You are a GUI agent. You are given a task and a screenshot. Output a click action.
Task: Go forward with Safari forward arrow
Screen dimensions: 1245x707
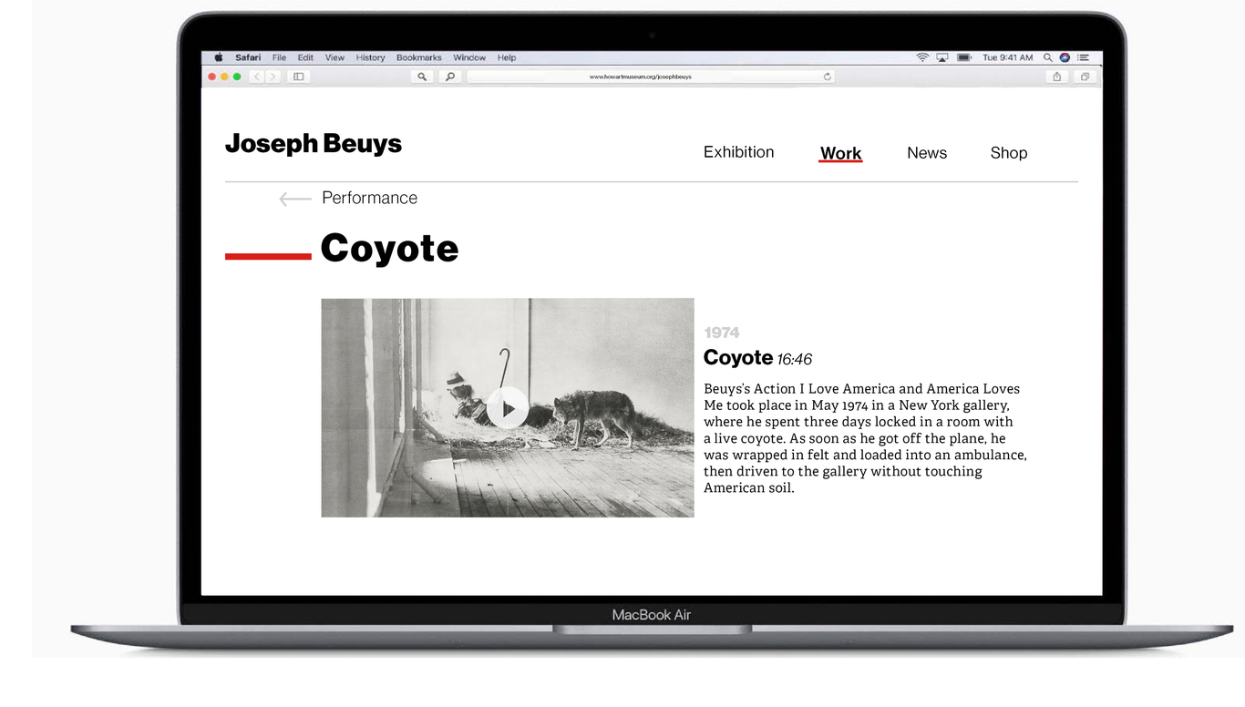coord(273,77)
